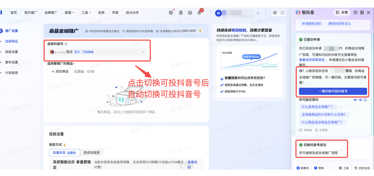The width and height of the screenshot is (374, 176).
Task: Click the platform logo at the top-left corner
Action: click(1, 13)
